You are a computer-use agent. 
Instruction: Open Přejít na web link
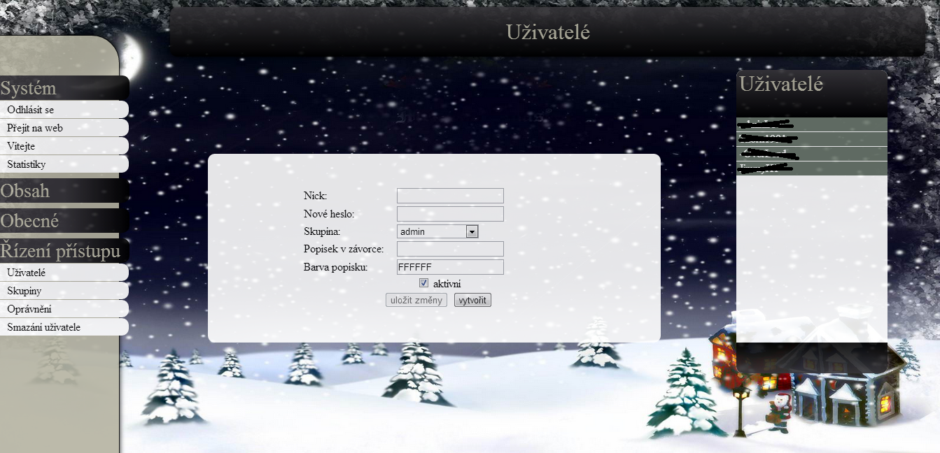point(35,128)
